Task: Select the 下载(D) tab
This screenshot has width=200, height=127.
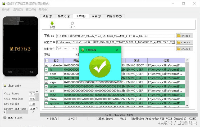Action: click(81, 16)
